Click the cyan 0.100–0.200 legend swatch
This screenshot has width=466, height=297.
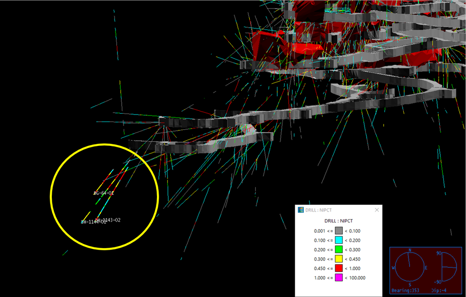(339, 240)
